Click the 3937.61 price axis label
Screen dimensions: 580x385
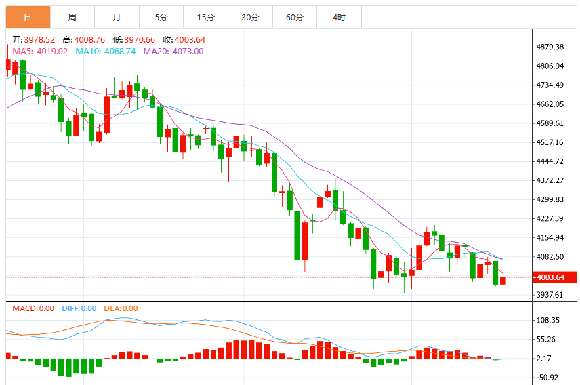(550, 295)
